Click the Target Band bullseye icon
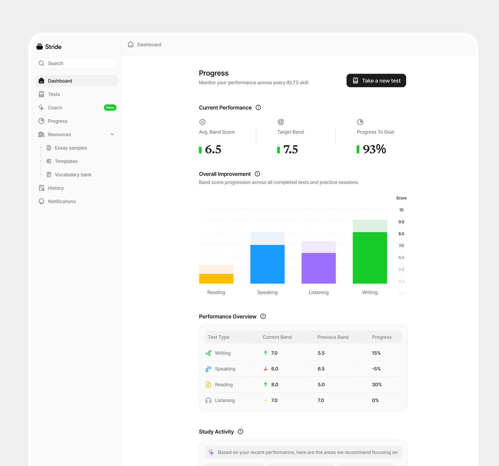Viewport: 499px width, 466px height. tap(281, 122)
